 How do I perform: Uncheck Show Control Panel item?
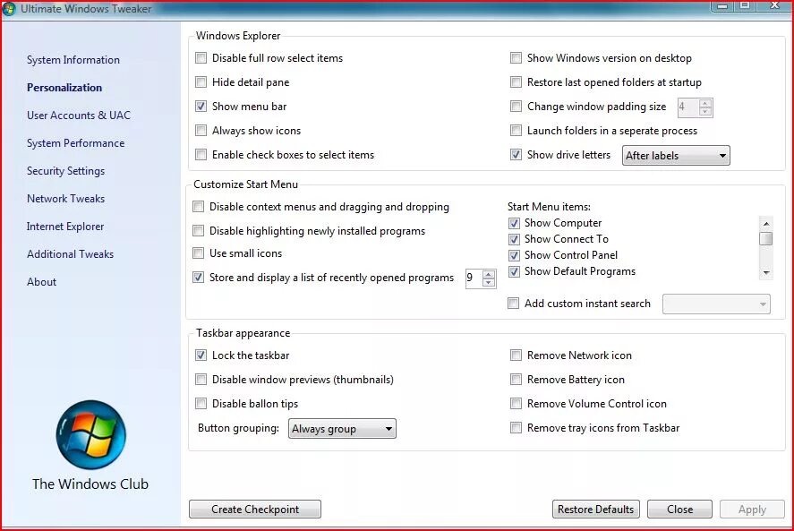tap(514, 255)
